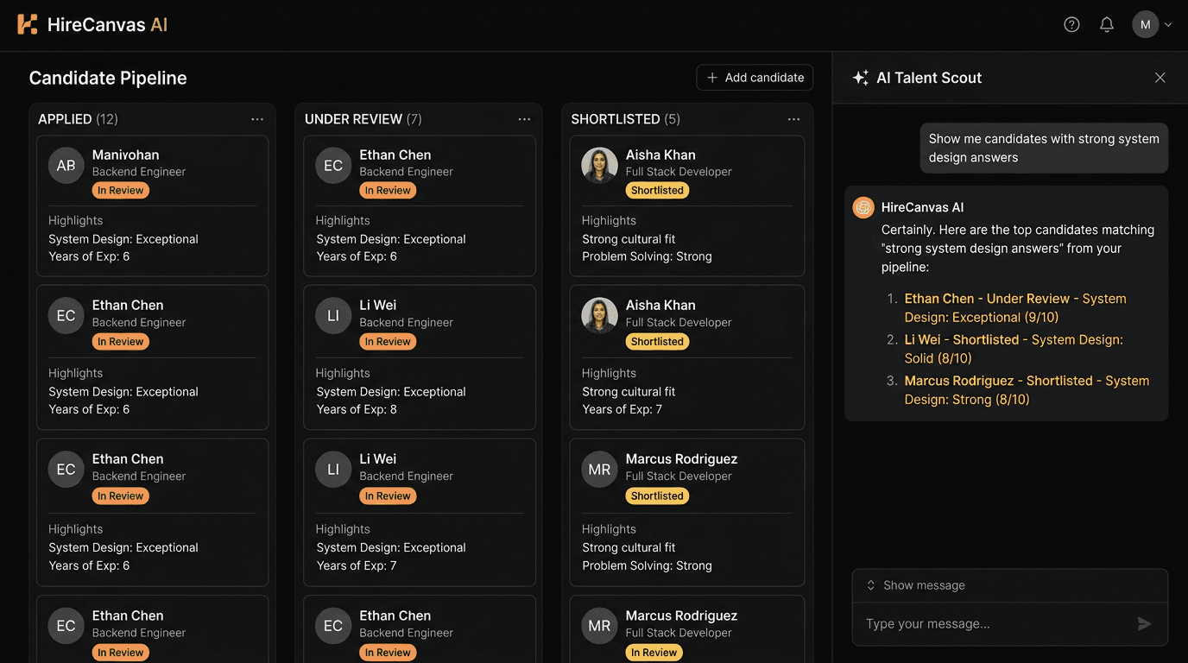Close the AI Talent Scout panel
This screenshot has width=1188, height=663.
pos(1160,78)
